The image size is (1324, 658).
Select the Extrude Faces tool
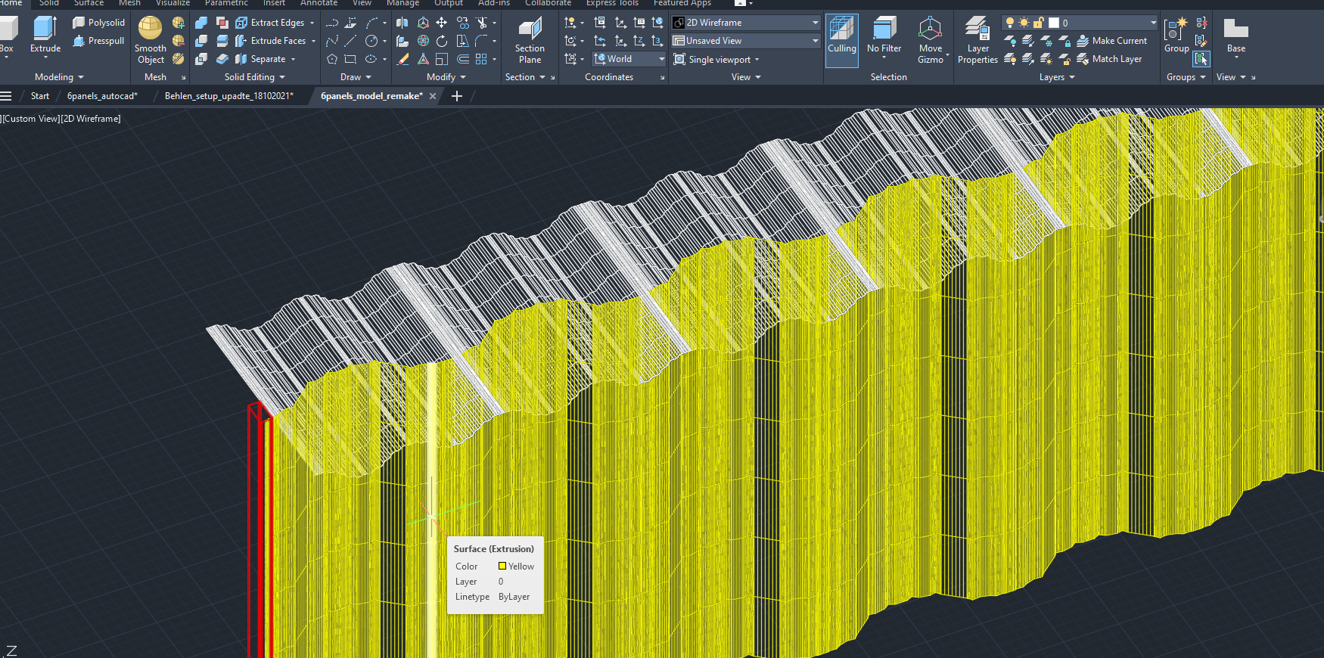(271, 41)
